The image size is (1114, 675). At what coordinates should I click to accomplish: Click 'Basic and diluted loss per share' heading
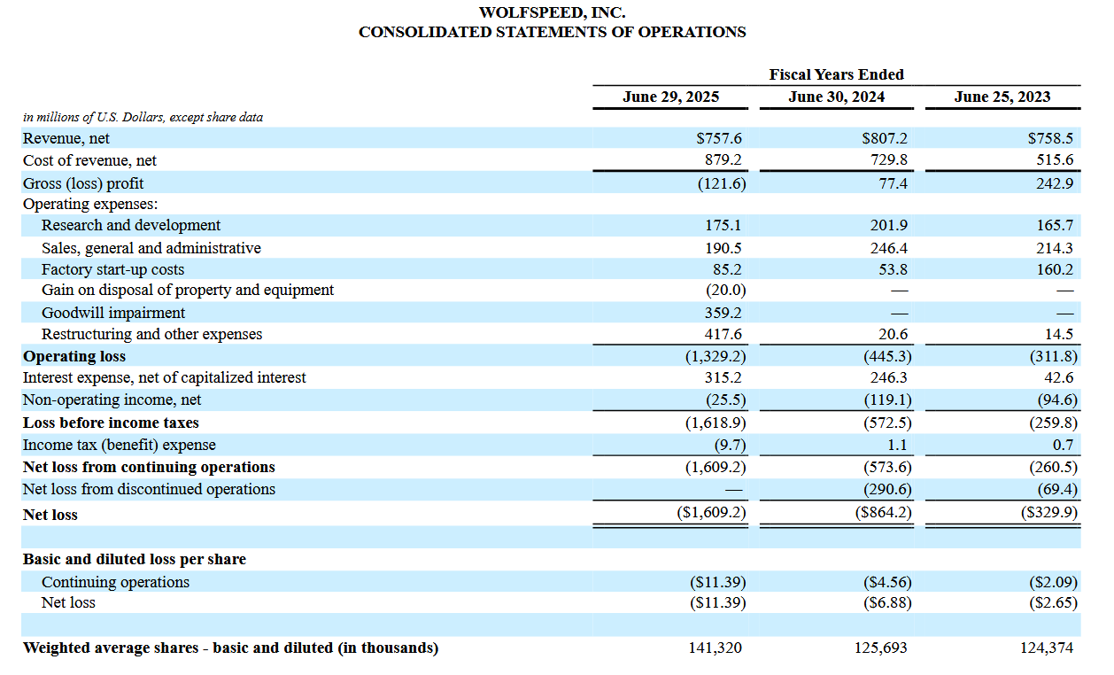point(135,560)
